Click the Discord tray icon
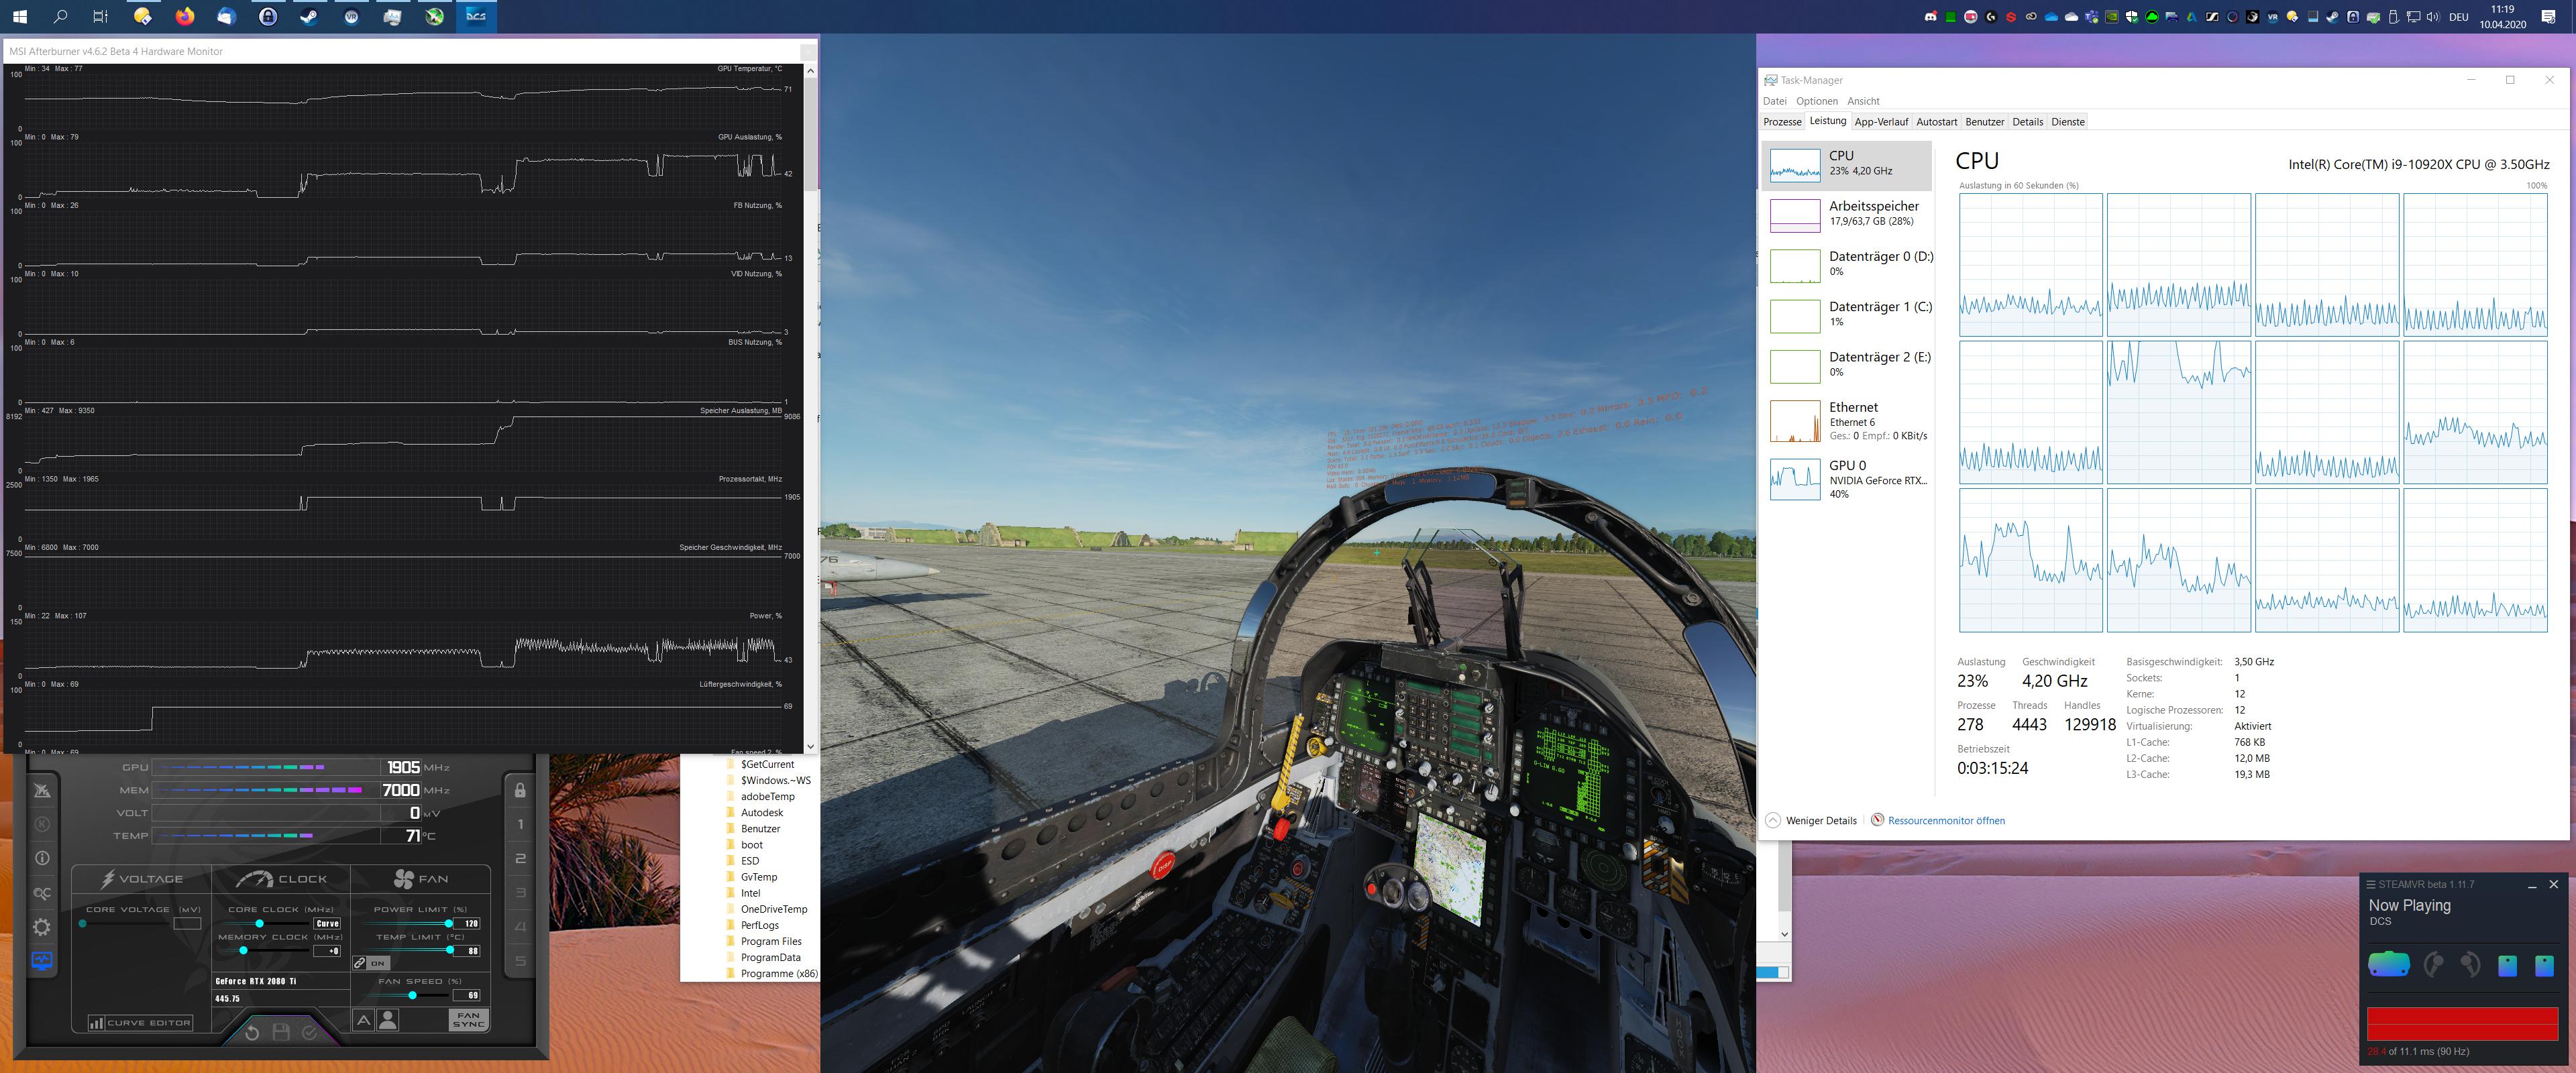This screenshot has width=2576, height=1073. (x=1930, y=17)
